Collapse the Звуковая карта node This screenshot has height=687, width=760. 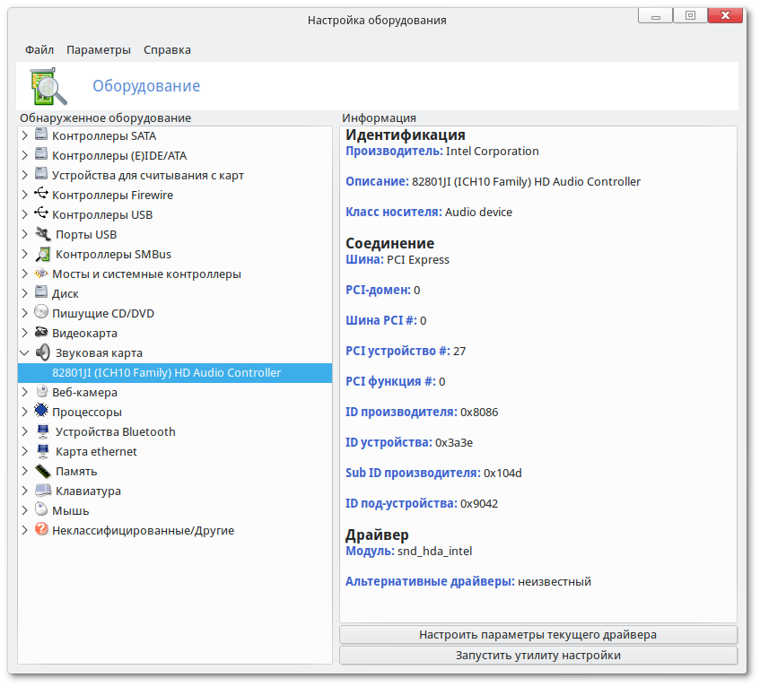click(x=25, y=353)
